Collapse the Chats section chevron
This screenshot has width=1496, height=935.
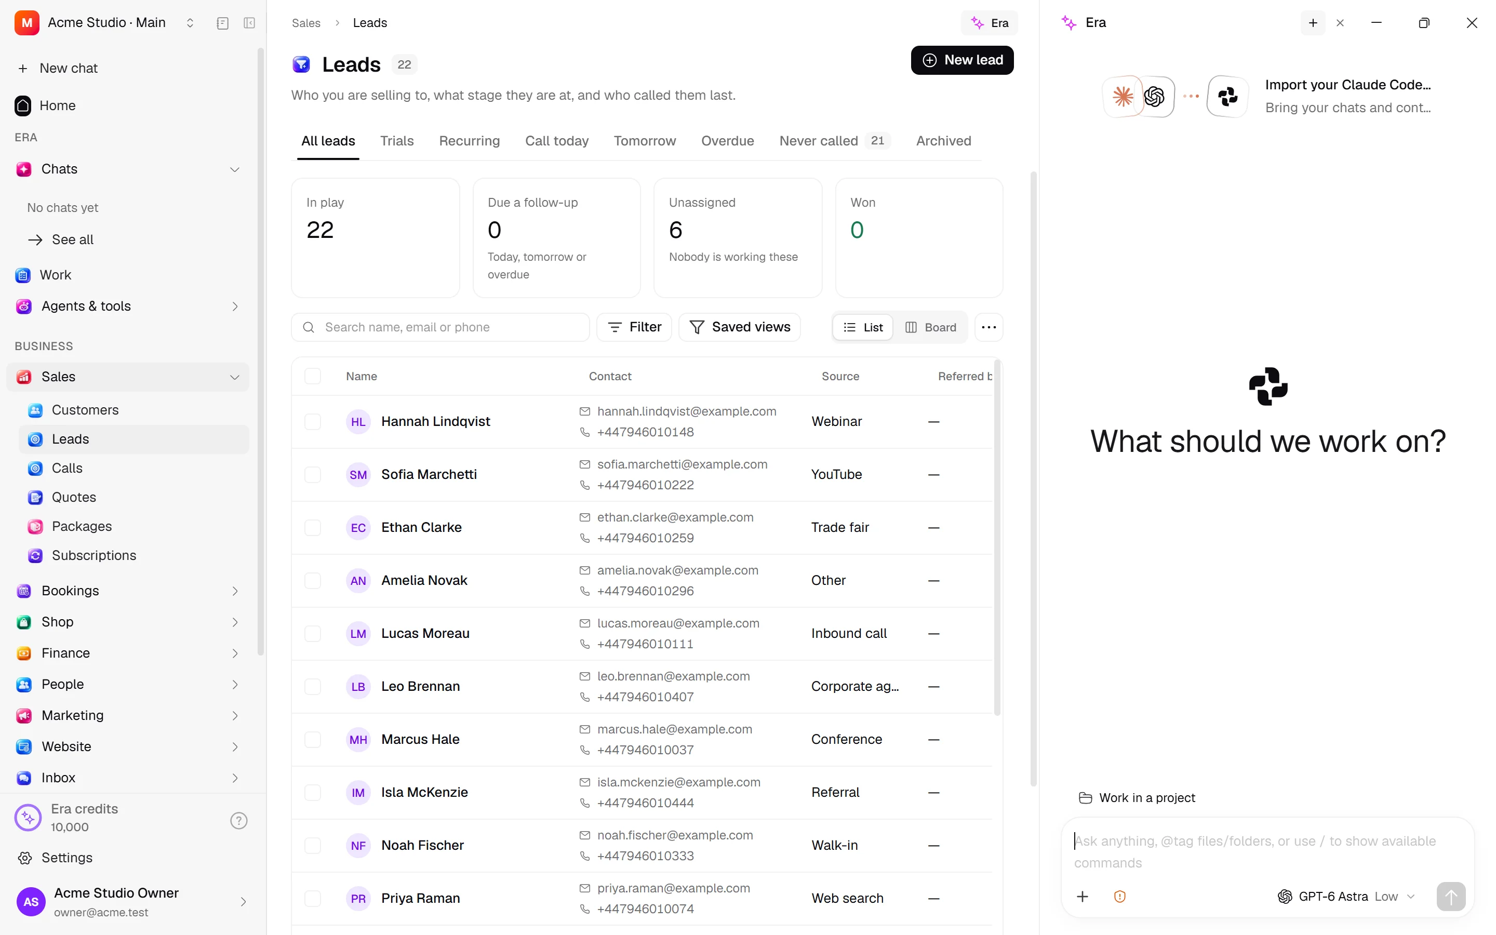coord(234,169)
